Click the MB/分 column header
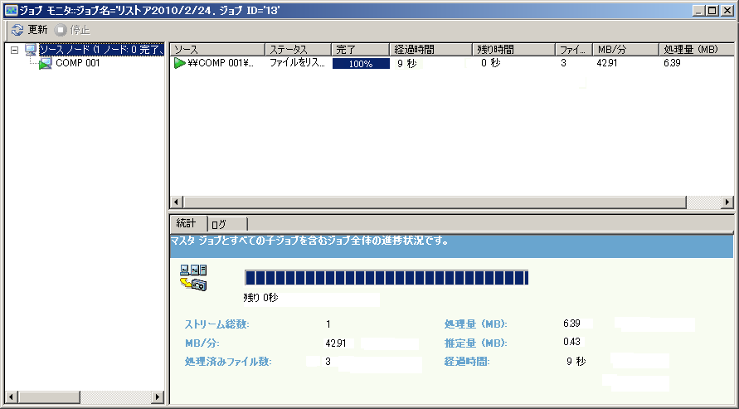739x409 pixels. [x=625, y=50]
